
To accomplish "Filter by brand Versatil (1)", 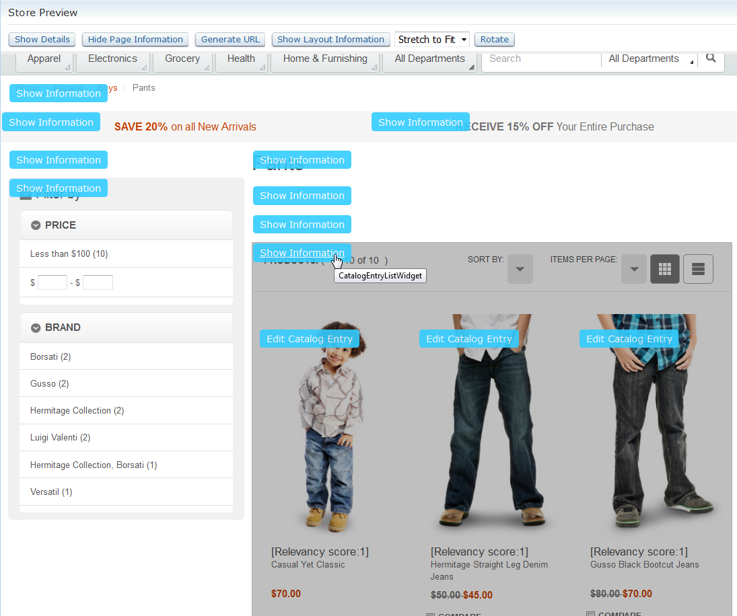I will pos(51,492).
